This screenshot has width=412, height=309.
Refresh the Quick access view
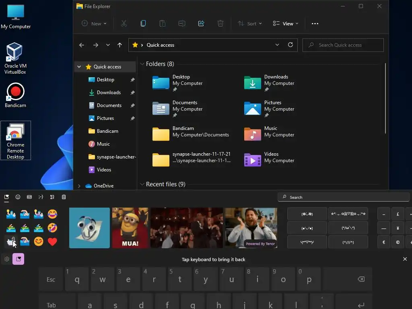(x=290, y=45)
